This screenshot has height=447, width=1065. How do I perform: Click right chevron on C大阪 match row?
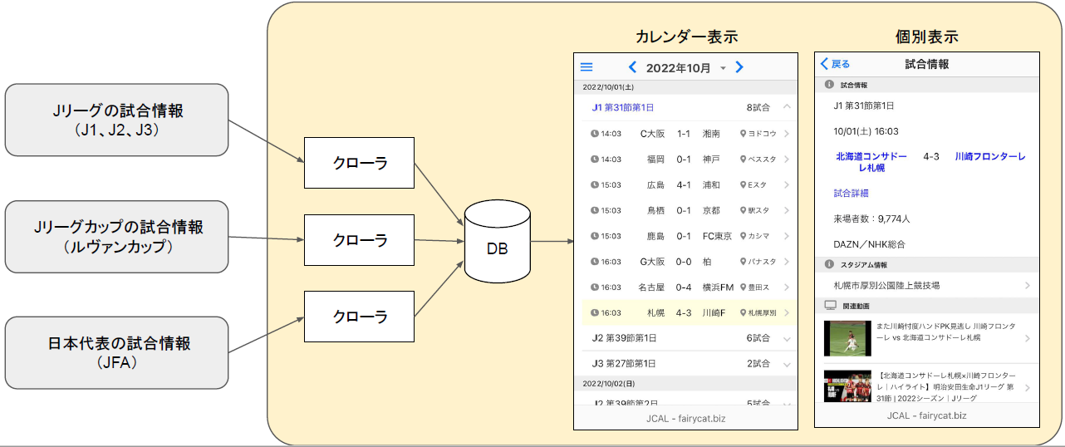(787, 133)
